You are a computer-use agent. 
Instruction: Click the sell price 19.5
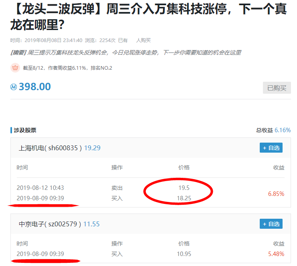click(x=184, y=188)
